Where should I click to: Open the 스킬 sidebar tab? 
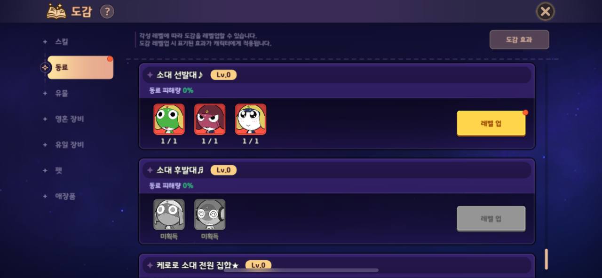(x=62, y=42)
